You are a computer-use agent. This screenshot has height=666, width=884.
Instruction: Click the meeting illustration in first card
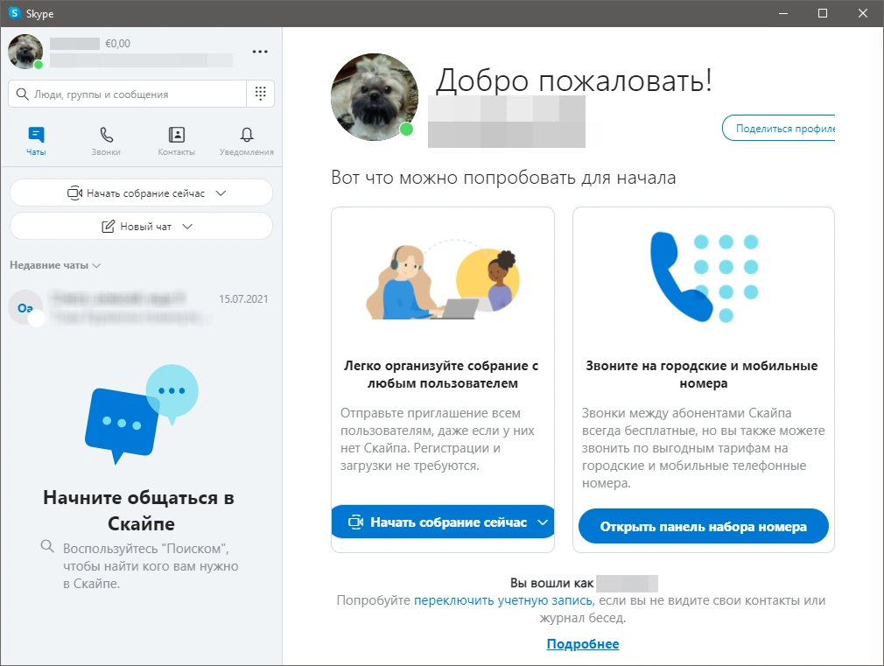[443, 279]
